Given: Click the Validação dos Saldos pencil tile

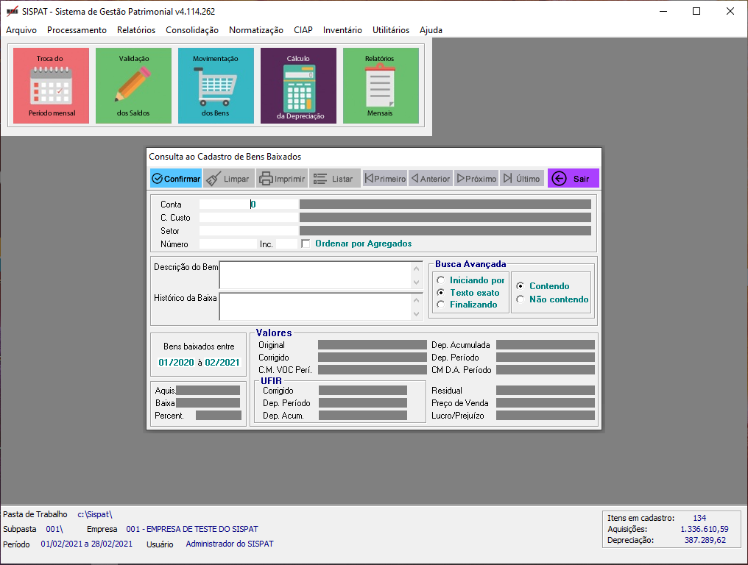Looking at the screenshot, I should (133, 85).
